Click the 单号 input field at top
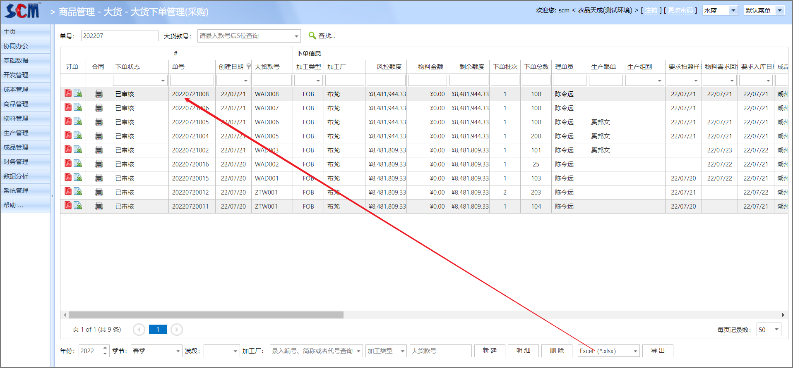 pyautogui.click(x=119, y=36)
